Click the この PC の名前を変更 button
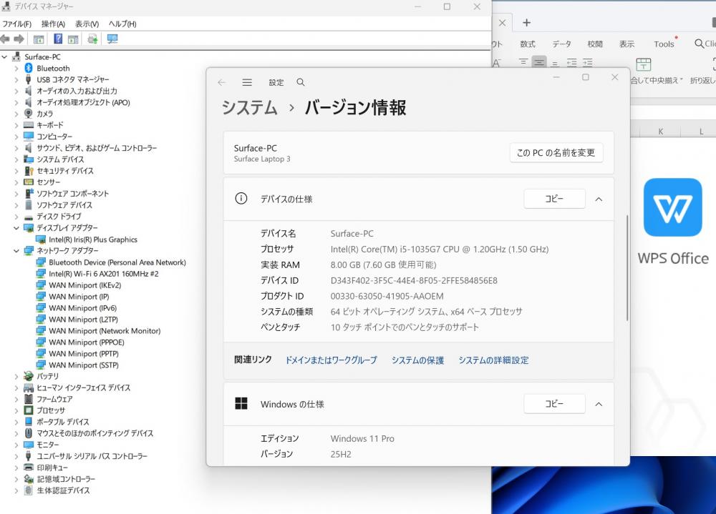The height and width of the screenshot is (514, 716). [556, 153]
